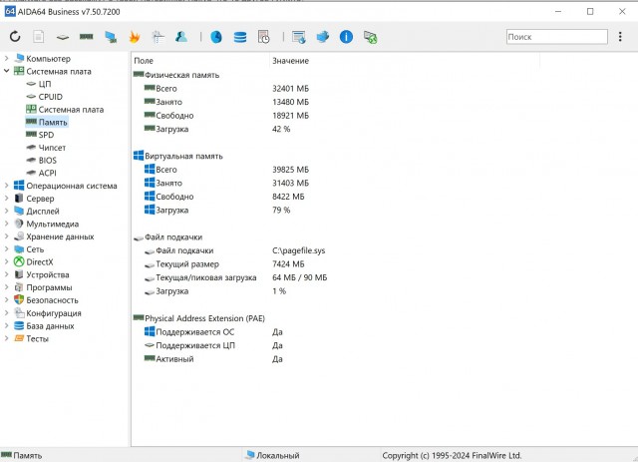Click inside the Поиск search field
638x462 pixels.
point(556,37)
